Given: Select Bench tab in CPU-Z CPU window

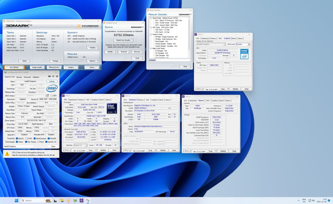Looking at the screenshot, I should click(102, 100).
